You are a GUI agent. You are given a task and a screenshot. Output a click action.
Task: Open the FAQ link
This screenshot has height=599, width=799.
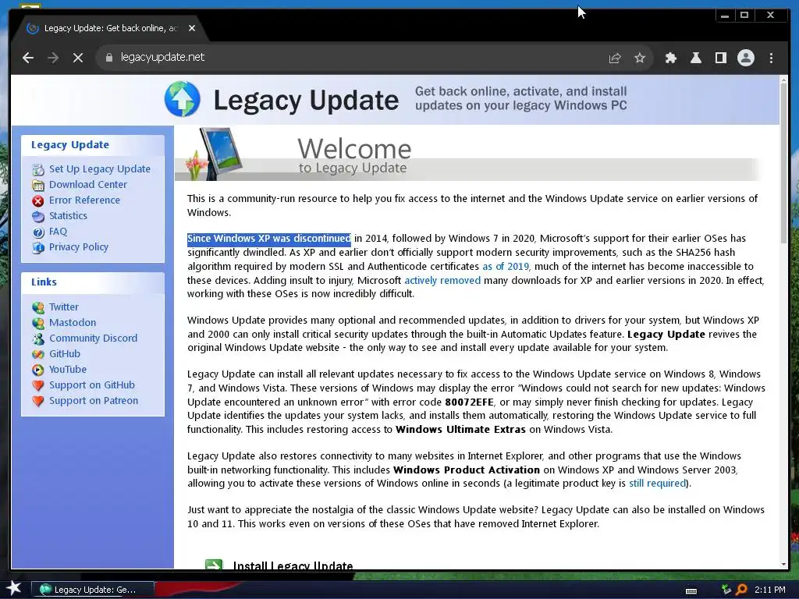point(58,232)
